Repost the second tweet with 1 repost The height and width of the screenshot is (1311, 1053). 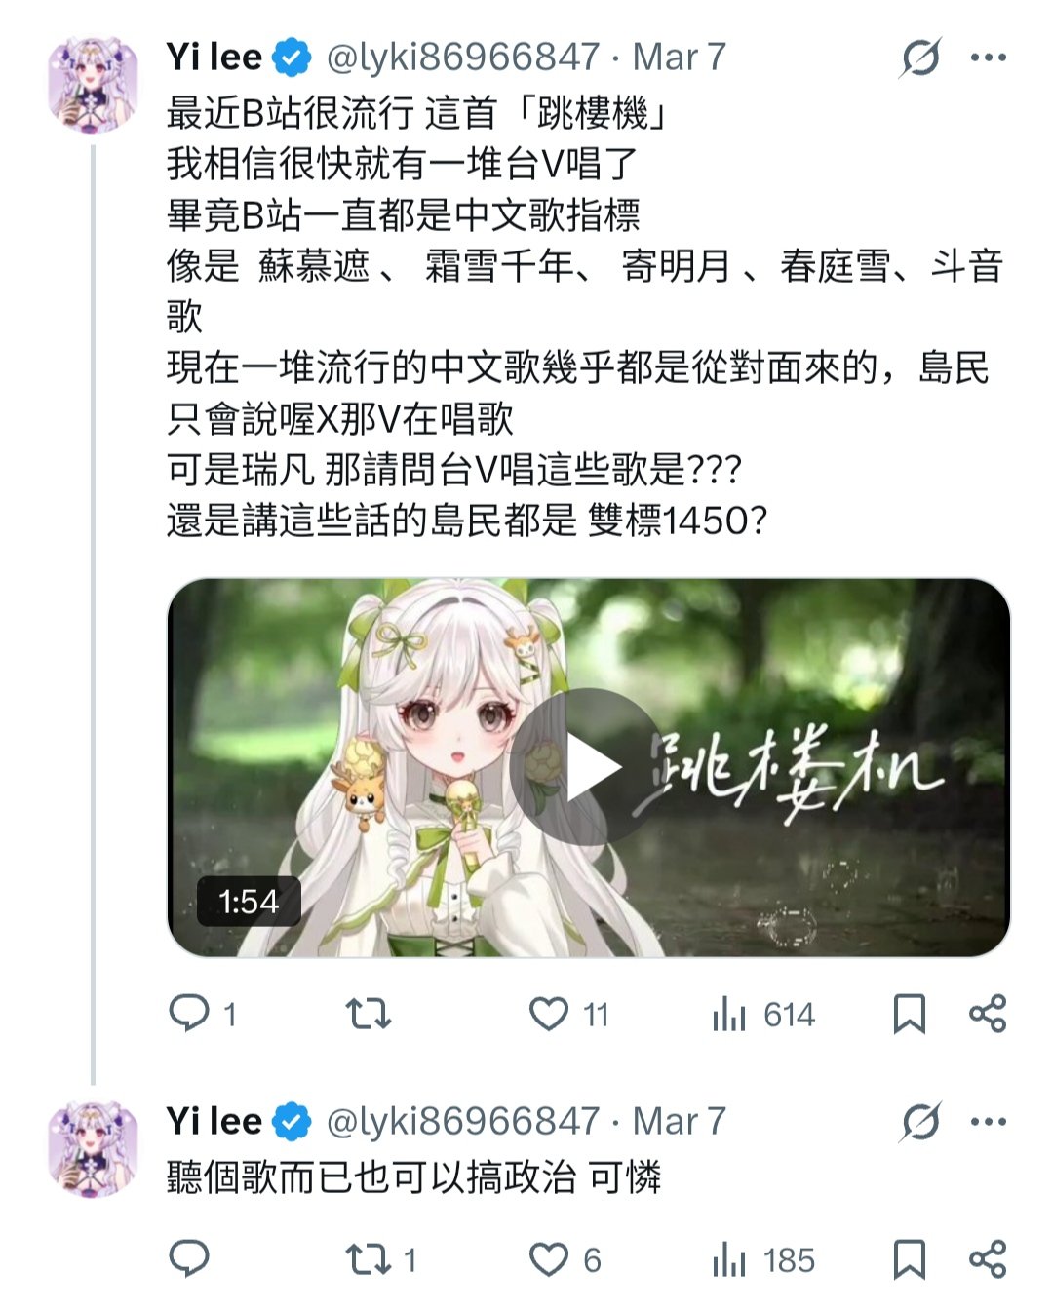click(x=380, y=1259)
